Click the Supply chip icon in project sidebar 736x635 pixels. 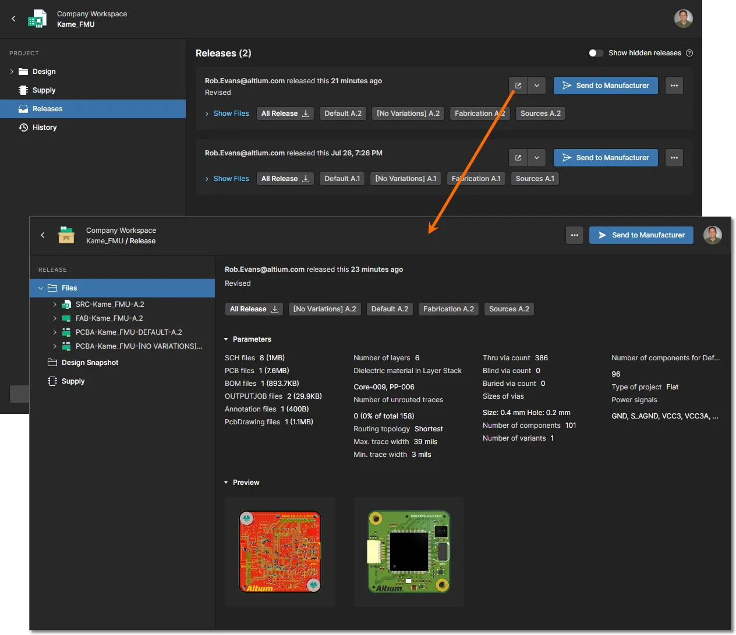[23, 90]
